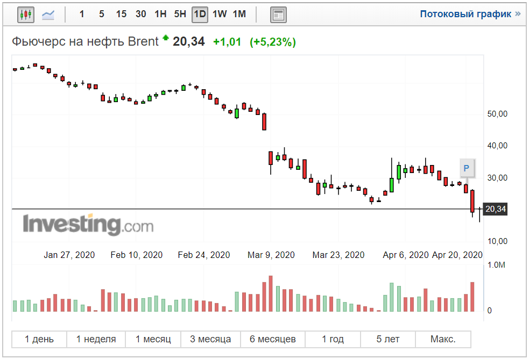Choose the 6 месяцев range

273,339
